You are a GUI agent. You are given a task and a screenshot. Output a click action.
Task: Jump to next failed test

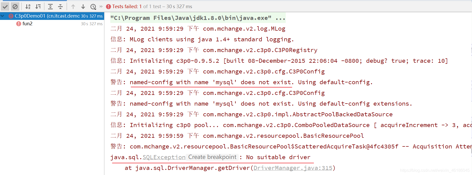83,7
